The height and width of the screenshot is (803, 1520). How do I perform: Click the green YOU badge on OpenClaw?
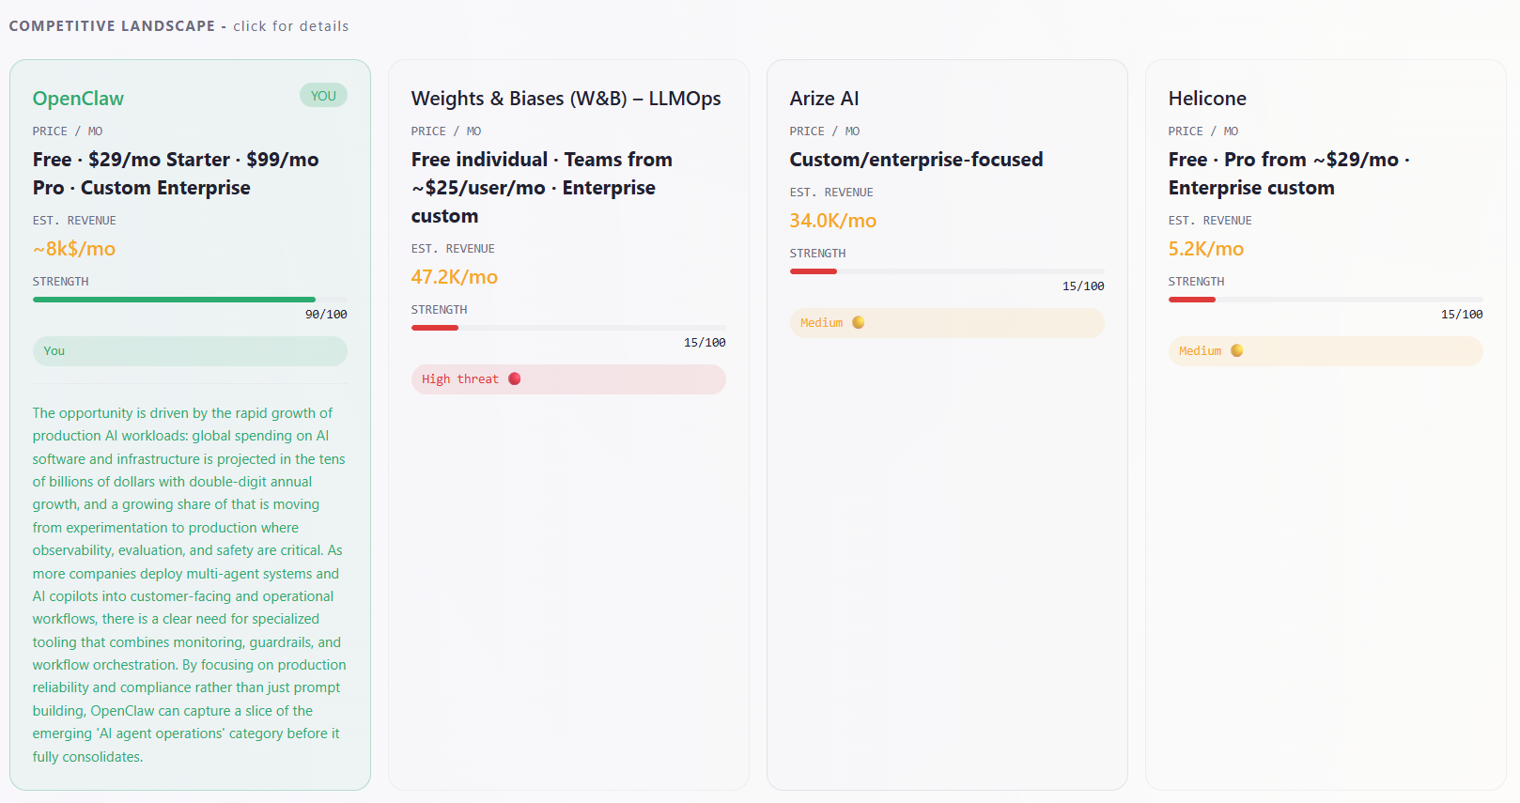(323, 96)
